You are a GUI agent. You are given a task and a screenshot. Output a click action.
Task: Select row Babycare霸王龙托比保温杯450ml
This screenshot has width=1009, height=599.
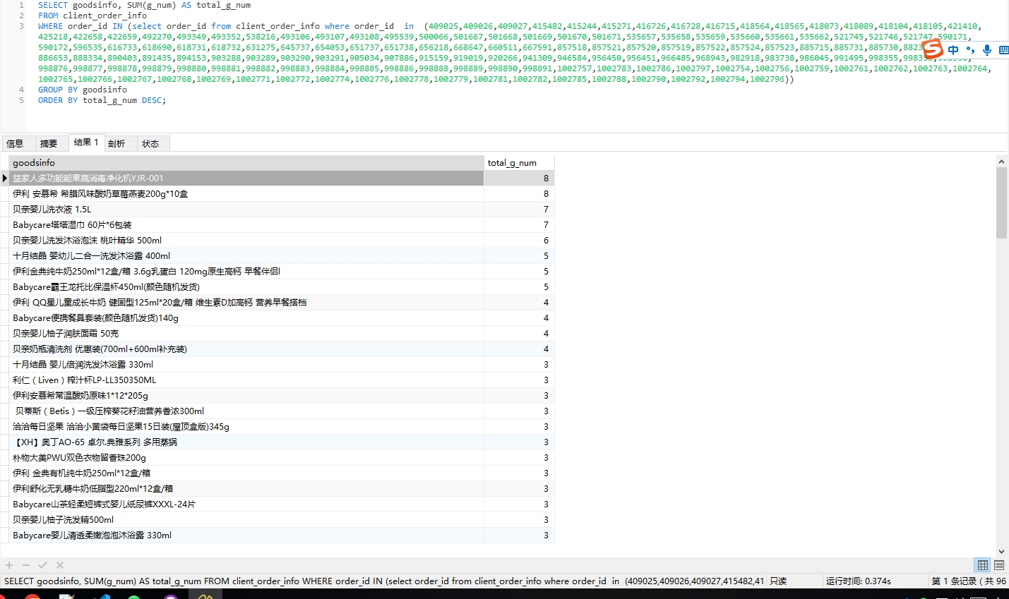[246, 287]
